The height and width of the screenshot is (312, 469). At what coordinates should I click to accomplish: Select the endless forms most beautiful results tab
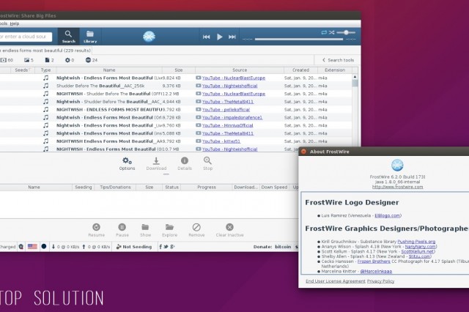[46, 51]
